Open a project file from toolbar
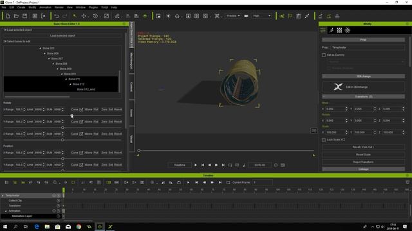The height and width of the screenshot is (231, 412). 16,16
